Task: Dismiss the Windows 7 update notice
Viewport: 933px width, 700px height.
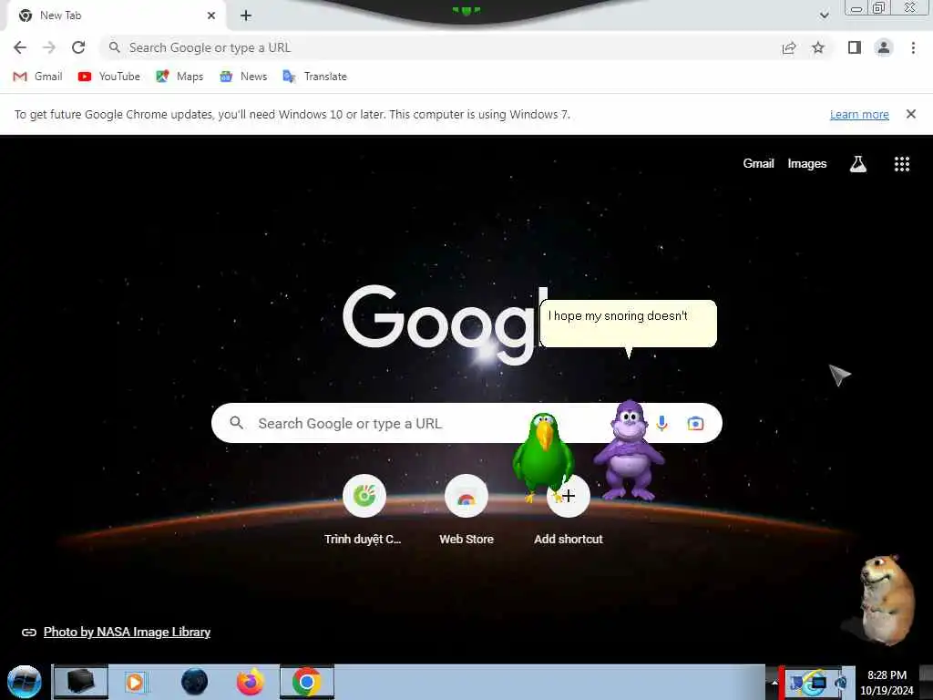Action: (910, 114)
